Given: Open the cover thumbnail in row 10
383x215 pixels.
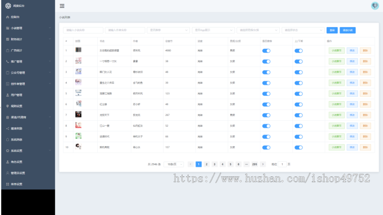Looking at the screenshot, I should (78, 147).
